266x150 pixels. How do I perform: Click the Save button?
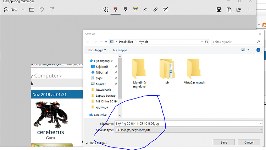(224, 142)
